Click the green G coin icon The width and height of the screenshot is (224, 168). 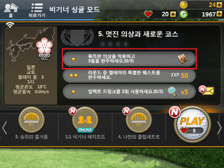coord(183,14)
